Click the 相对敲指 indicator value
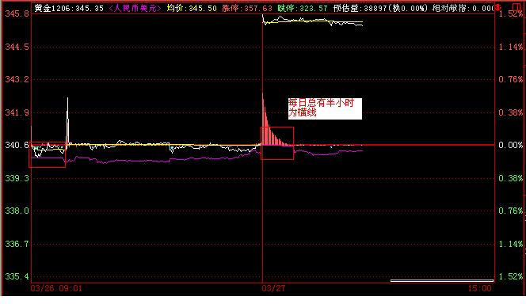 pyautogui.click(x=463, y=8)
